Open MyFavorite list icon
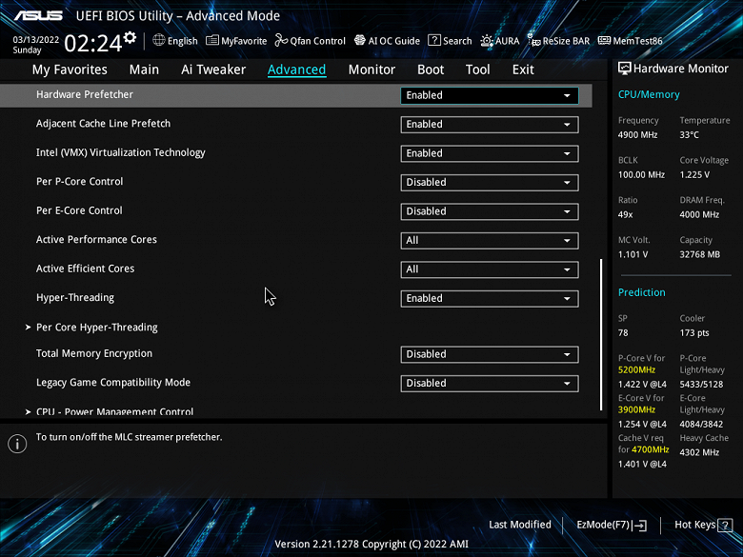The image size is (743, 557). pyautogui.click(x=212, y=40)
